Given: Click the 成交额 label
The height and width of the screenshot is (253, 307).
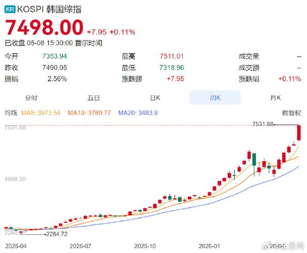Looking at the screenshot, I should pos(249,67).
